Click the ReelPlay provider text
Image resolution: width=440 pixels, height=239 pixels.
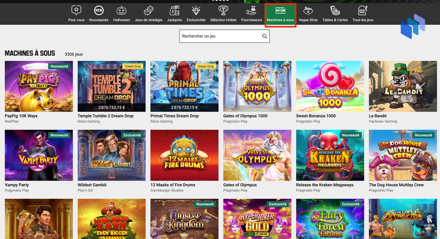click(x=12, y=122)
